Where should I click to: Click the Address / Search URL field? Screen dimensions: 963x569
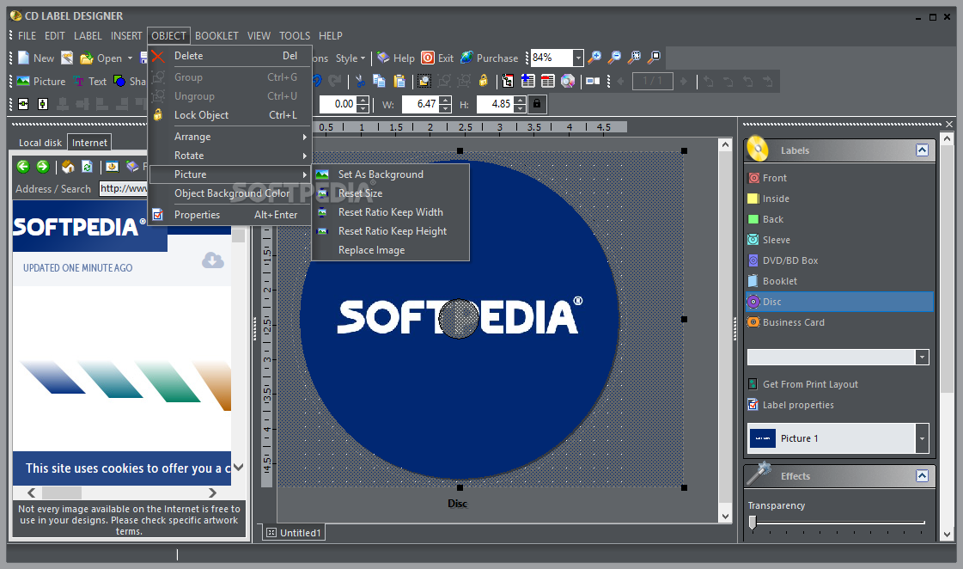pyautogui.click(x=124, y=188)
